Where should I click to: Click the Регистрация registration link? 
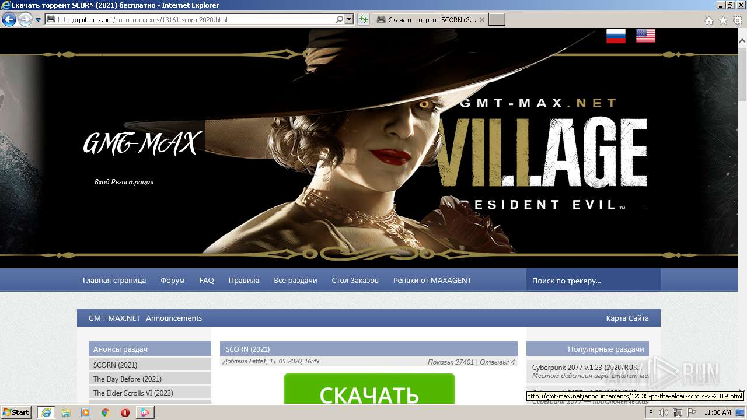pyautogui.click(x=132, y=182)
